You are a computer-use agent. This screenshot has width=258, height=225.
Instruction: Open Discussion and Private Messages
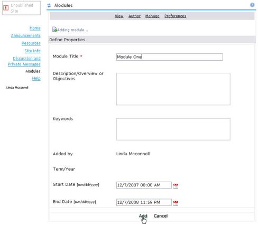pyautogui.click(x=24, y=61)
